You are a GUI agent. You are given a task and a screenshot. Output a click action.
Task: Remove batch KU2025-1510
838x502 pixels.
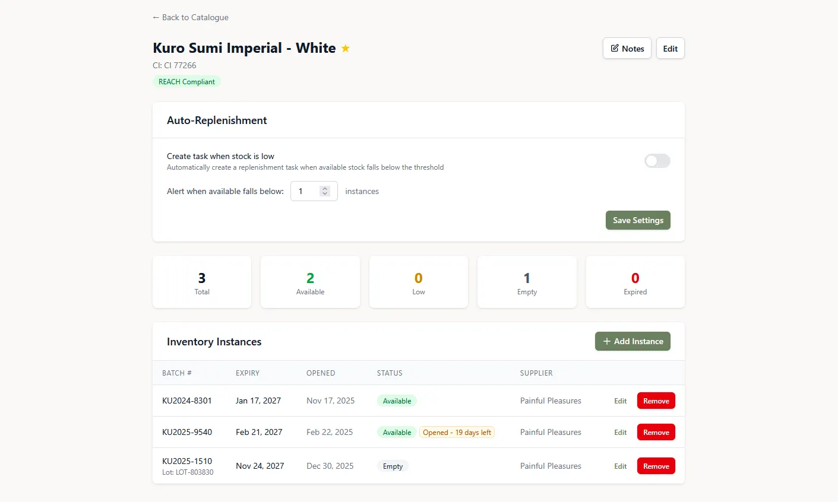[x=656, y=466]
